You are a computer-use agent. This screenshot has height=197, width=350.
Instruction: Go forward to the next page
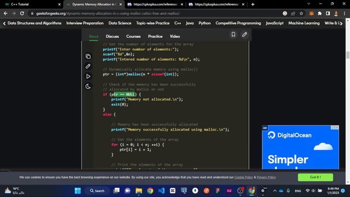(14, 13)
